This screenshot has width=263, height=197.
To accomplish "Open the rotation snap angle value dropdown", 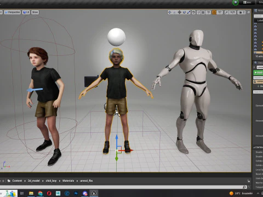I will pos(220,12).
